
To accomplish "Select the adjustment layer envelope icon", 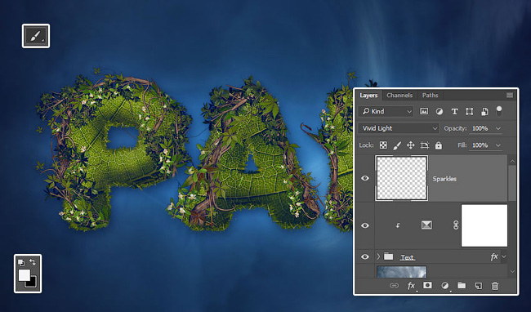I will [426, 225].
